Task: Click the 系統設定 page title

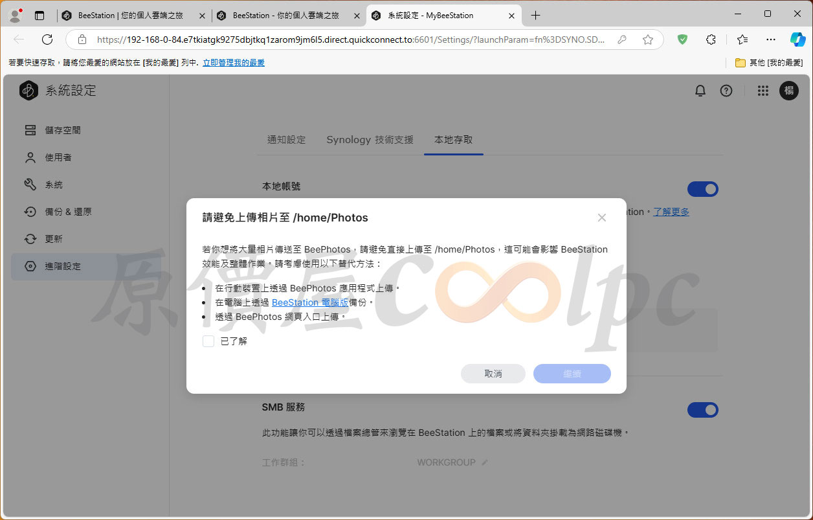Action: 71,91
